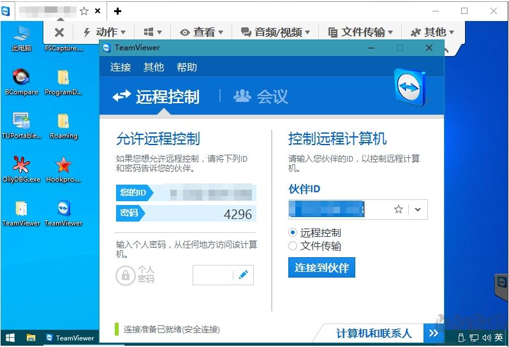Image resolution: width=509 pixels, height=347 pixels.
Task: Open the 文件传输 toolbar menu
Action: tap(360, 32)
